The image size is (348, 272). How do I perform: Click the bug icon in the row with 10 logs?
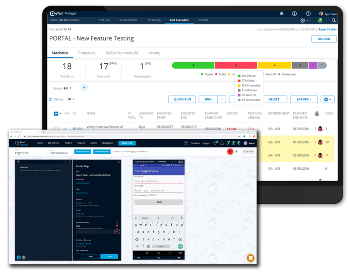click(x=320, y=142)
